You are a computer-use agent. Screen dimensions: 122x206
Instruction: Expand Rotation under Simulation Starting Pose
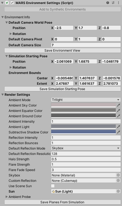pos(11,67)
